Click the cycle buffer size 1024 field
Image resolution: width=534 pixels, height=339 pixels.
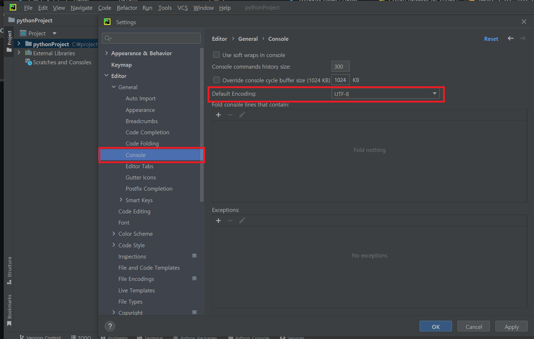[x=340, y=80]
